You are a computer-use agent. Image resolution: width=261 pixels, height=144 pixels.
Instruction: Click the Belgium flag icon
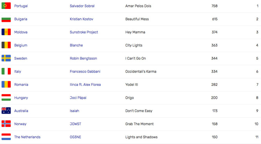click(x=6, y=45)
